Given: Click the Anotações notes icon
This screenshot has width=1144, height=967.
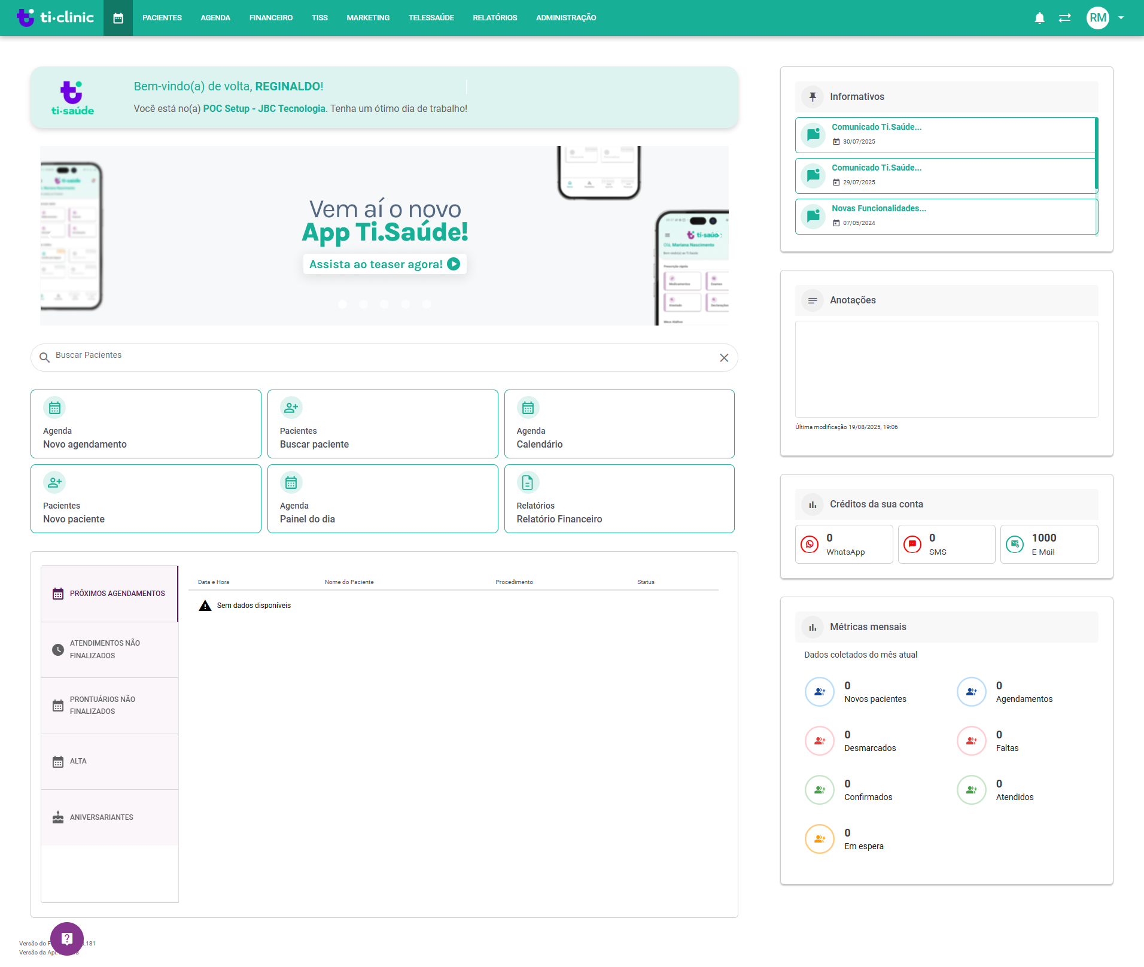Looking at the screenshot, I should (813, 300).
